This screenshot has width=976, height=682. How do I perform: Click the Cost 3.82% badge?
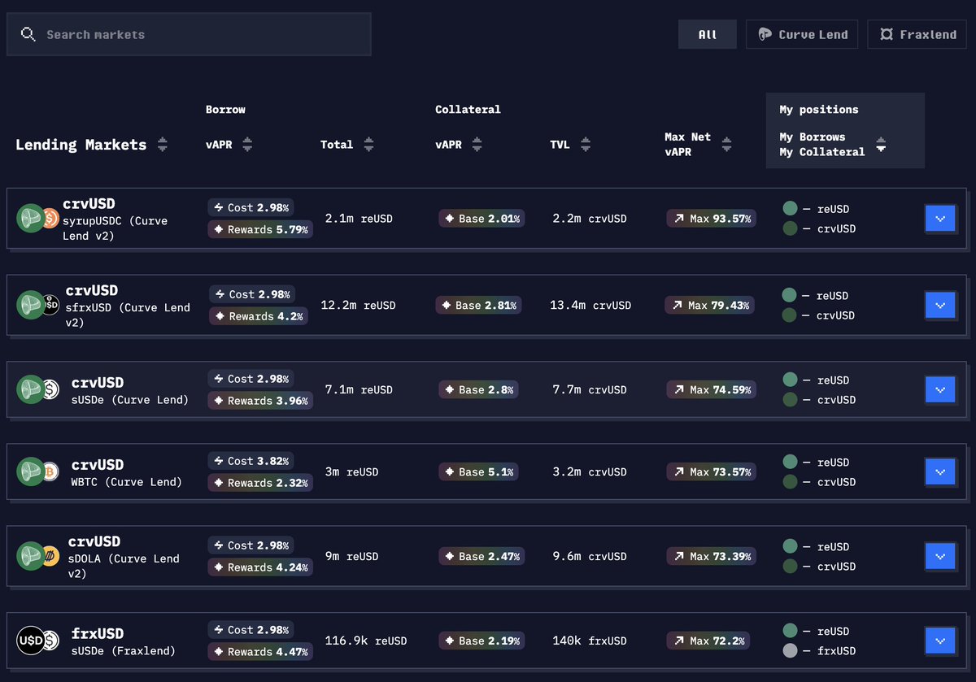click(x=251, y=461)
